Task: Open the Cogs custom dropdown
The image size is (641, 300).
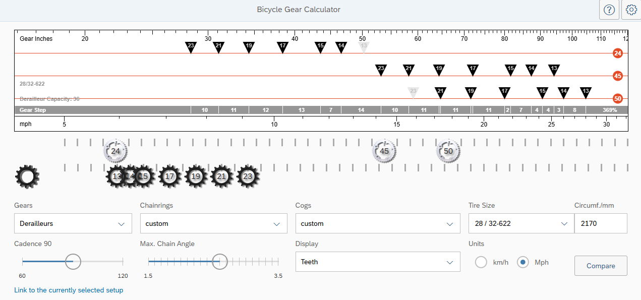Action: pos(378,223)
